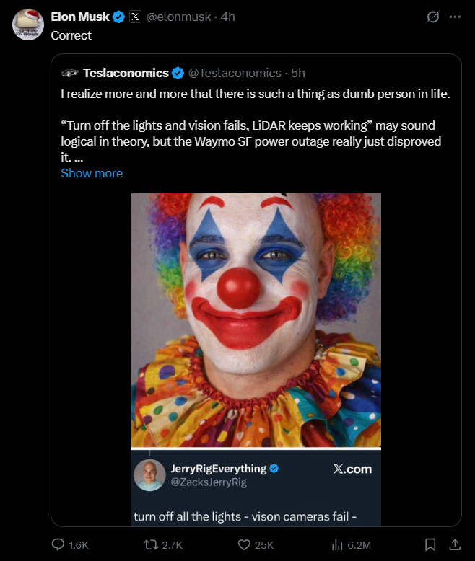Expand quoted tweet with Show more

pos(92,173)
